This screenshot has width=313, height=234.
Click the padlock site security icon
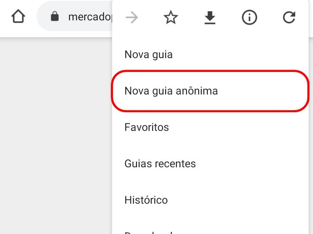pos(55,17)
